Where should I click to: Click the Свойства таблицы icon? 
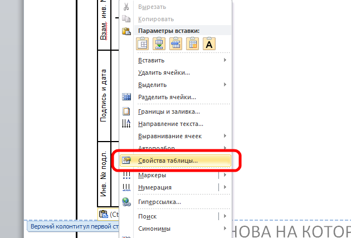pyautogui.click(x=126, y=161)
